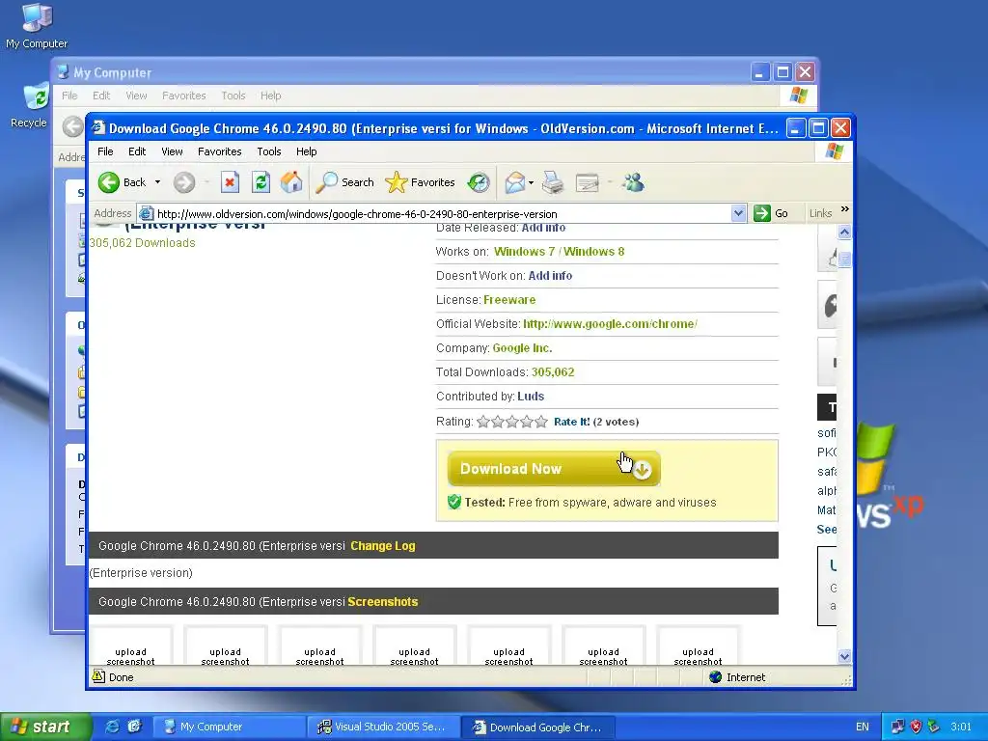Switch to Visual Studio 2005 taskbar button
This screenshot has width=988, height=741.
pyautogui.click(x=383, y=727)
